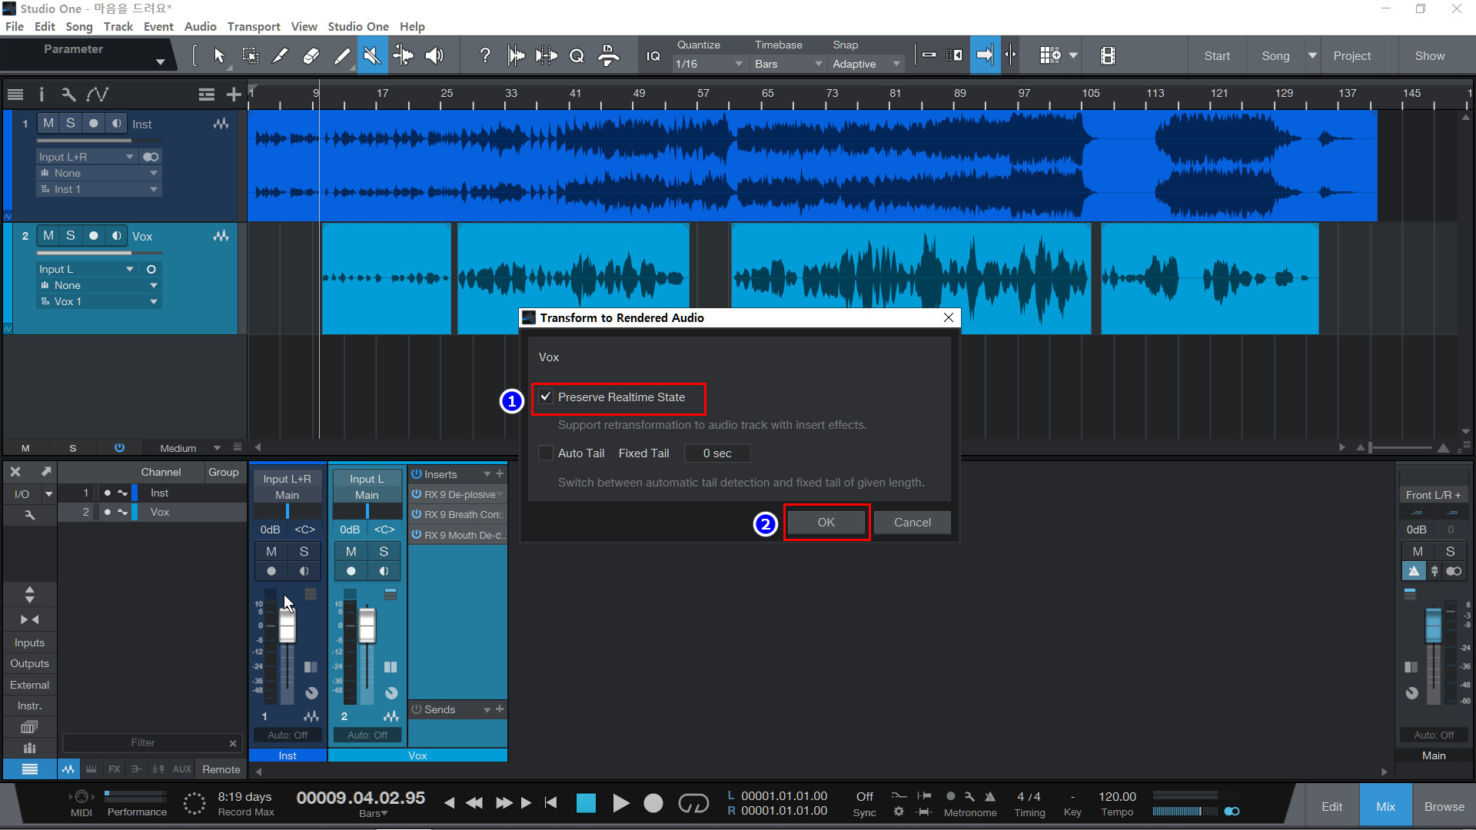Click the fixed tail 0 sec field
Image resolution: width=1476 pixels, height=830 pixels.
point(716,453)
